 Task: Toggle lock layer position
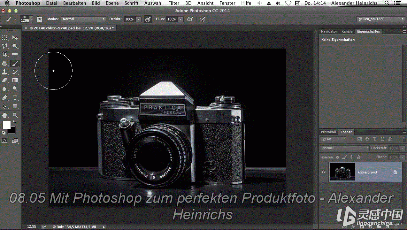[351, 157]
